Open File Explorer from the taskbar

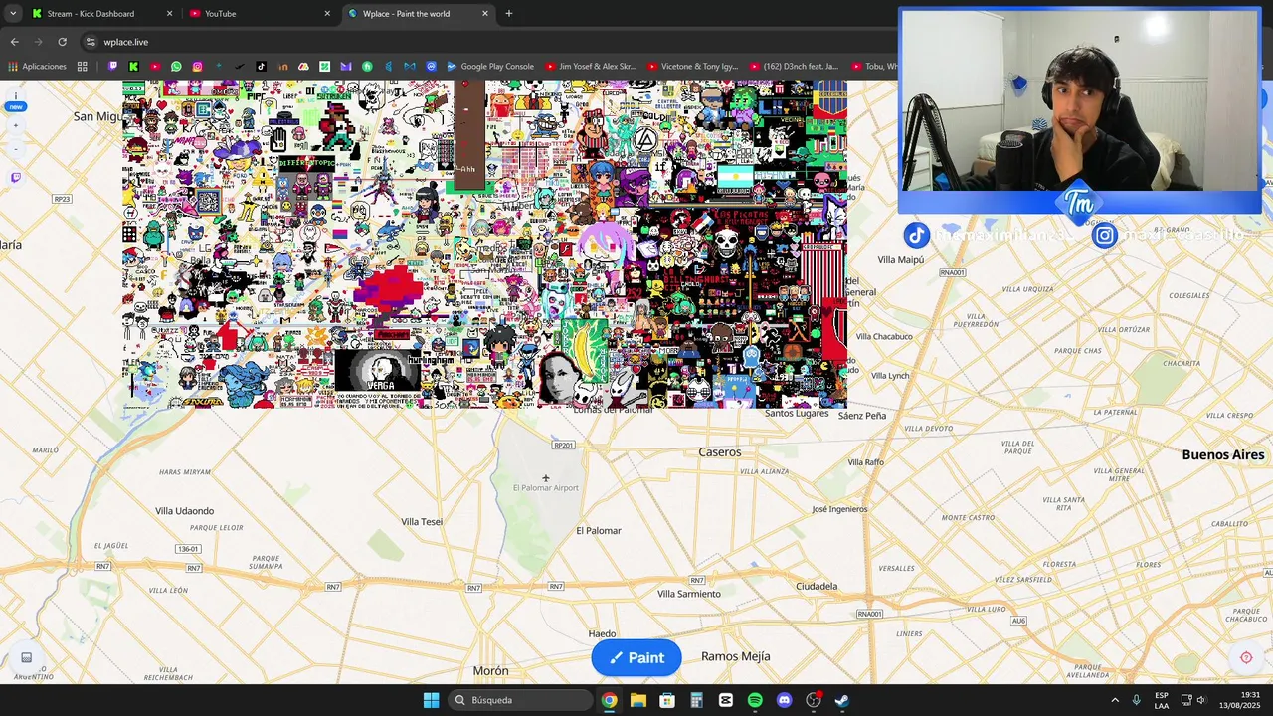point(637,700)
